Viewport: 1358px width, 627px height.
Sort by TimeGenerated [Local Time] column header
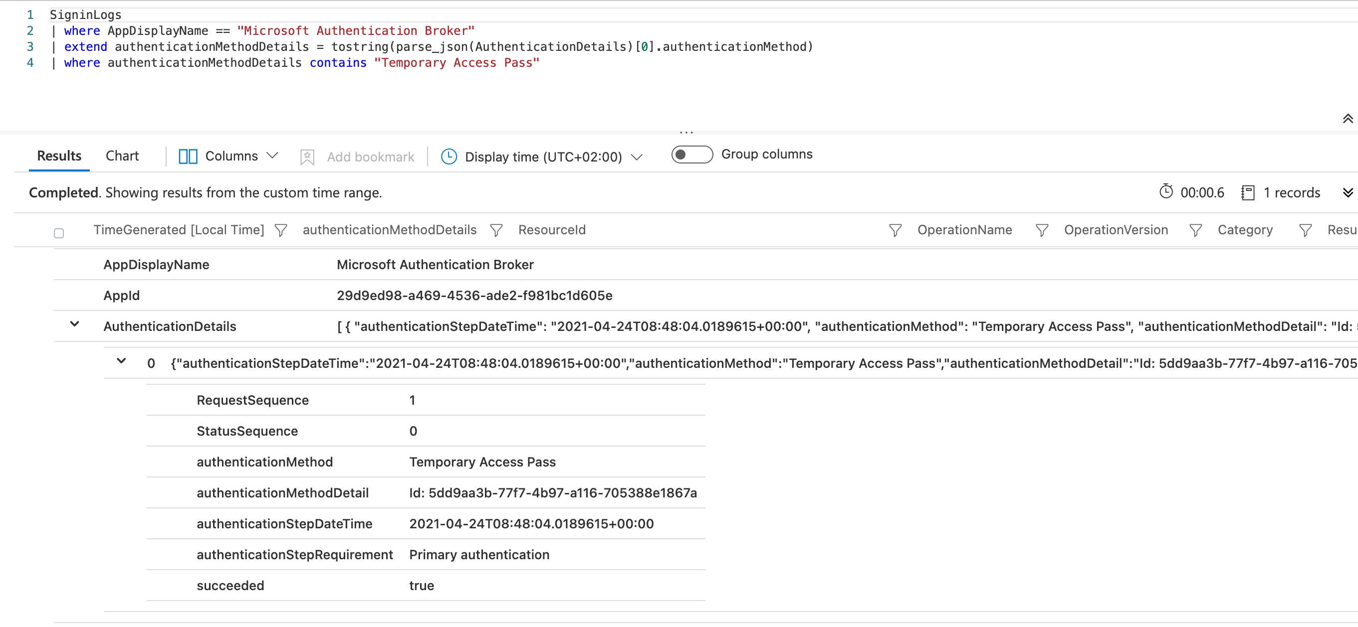179,230
